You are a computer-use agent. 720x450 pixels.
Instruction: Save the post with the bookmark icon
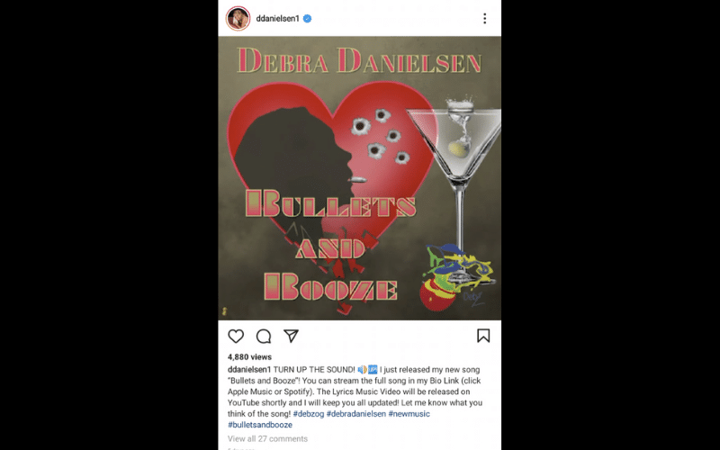pos(483,336)
